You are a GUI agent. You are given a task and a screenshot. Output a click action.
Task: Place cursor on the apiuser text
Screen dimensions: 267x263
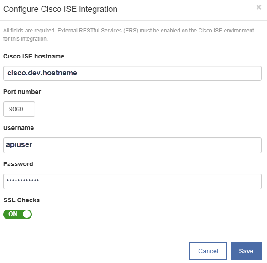click(x=19, y=145)
